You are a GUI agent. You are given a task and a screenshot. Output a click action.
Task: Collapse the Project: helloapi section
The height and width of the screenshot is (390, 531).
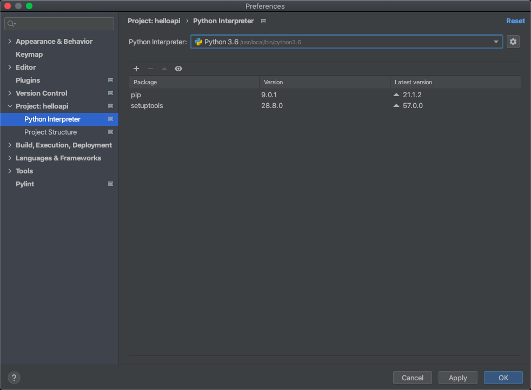tap(10, 106)
